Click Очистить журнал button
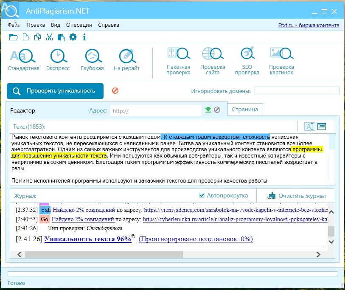This screenshot has width=345, height=290. coord(296,196)
